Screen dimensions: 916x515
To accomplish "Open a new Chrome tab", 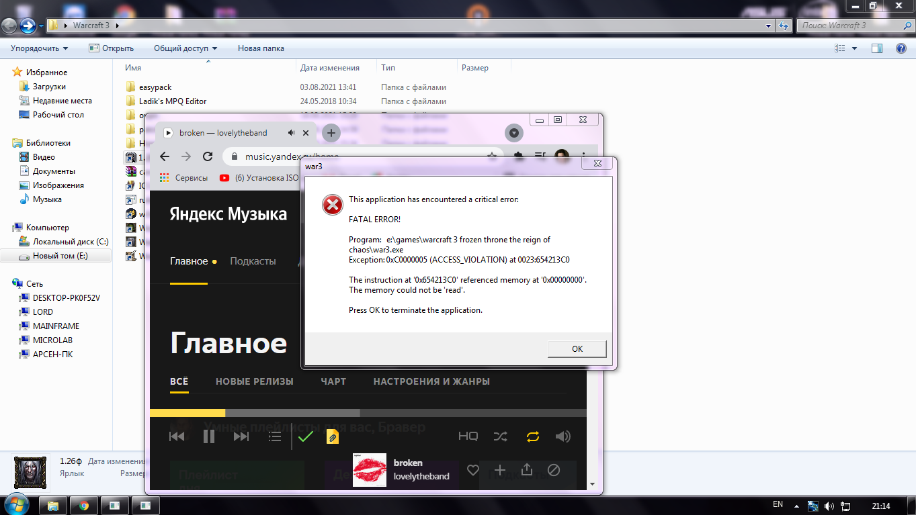I will click(331, 133).
